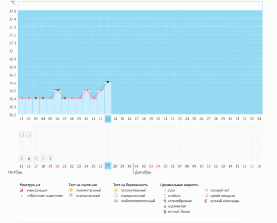Click the dry fluid X icon on November 18

click(x=43, y=158)
